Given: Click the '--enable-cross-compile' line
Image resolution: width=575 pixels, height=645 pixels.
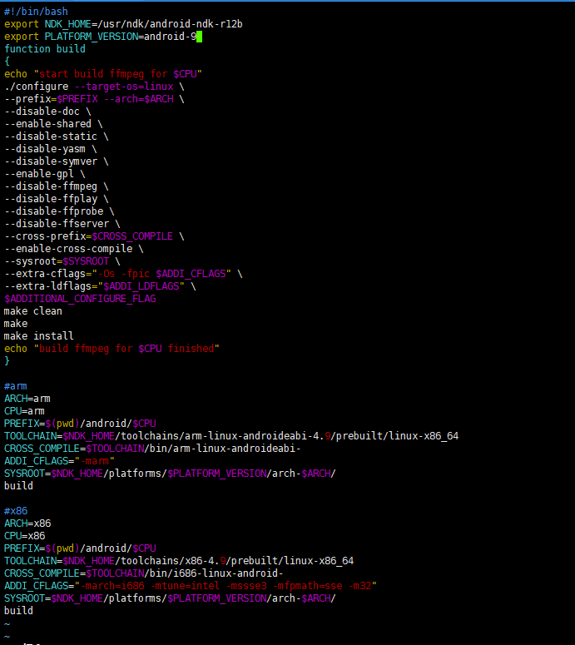Looking at the screenshot, I should 73,249.
